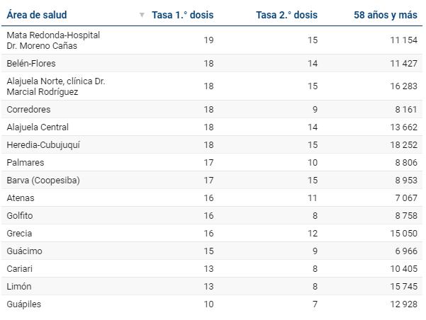Click the Guácimo entry
426x320 pixels.
(24, 251)
